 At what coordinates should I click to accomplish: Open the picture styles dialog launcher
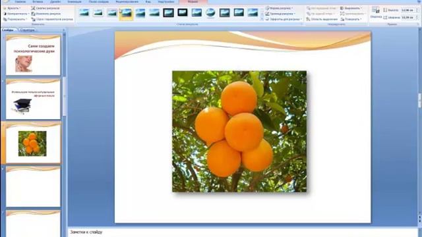(x=301, y=24)
